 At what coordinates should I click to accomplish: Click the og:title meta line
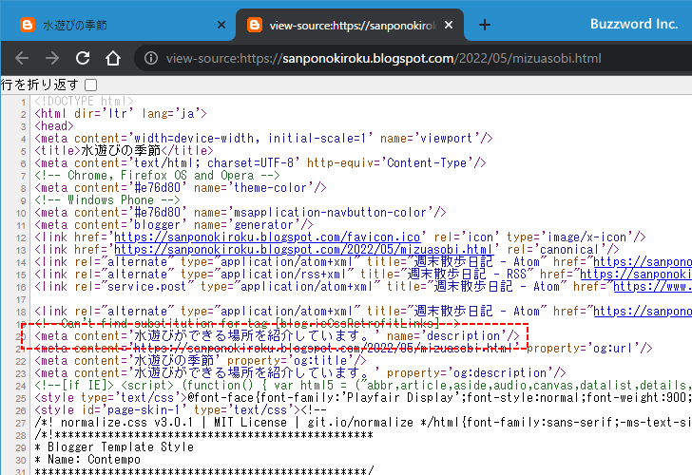tap(201, 361)
